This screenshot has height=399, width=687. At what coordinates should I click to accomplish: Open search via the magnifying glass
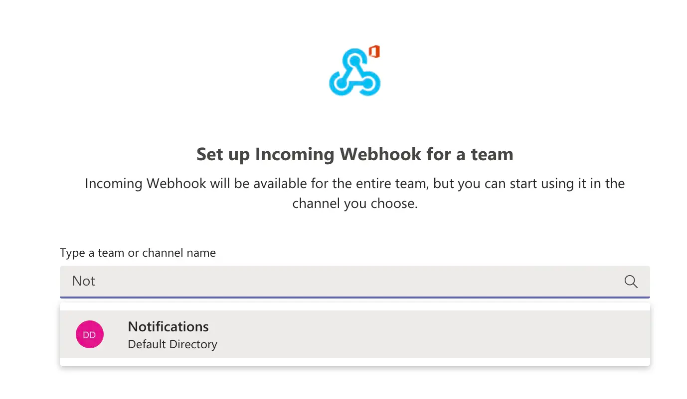tap(631, 282)
